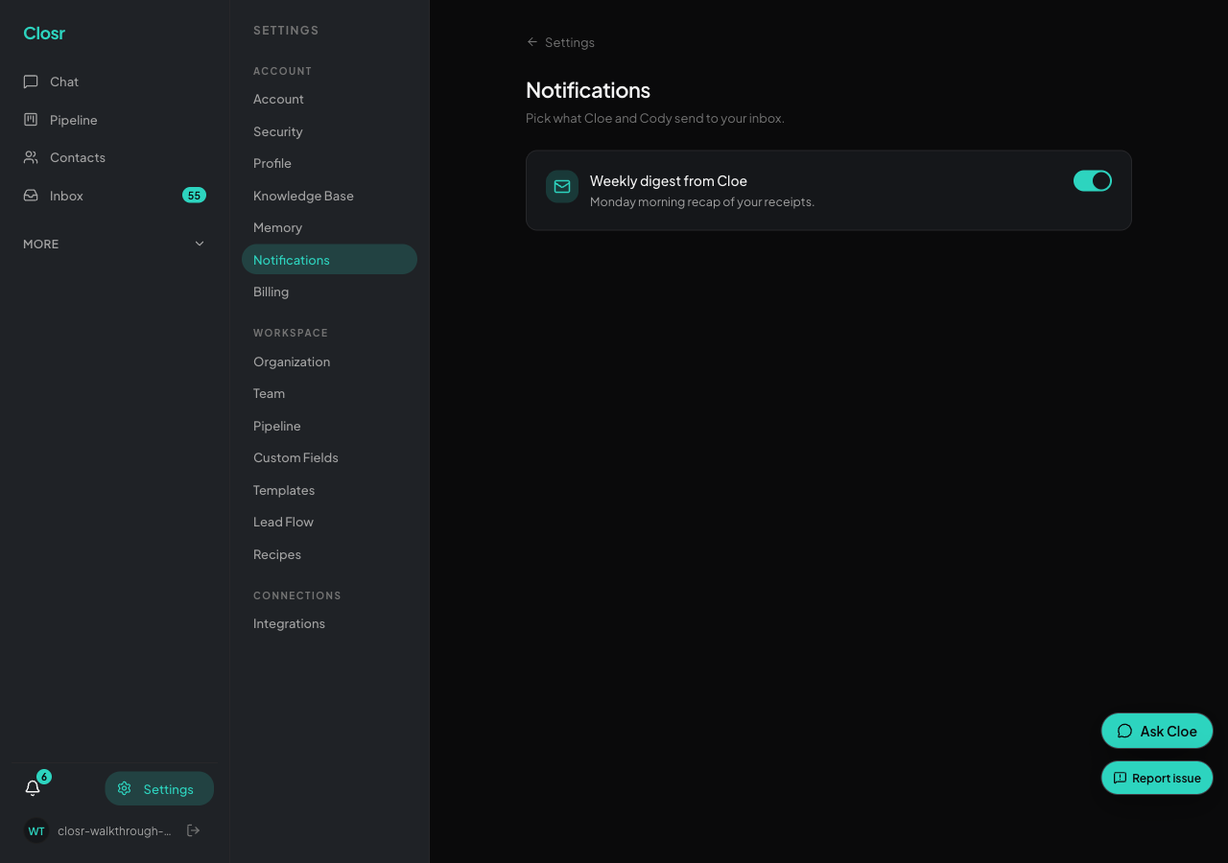Click the Settings gear icon

coord(124,788)
